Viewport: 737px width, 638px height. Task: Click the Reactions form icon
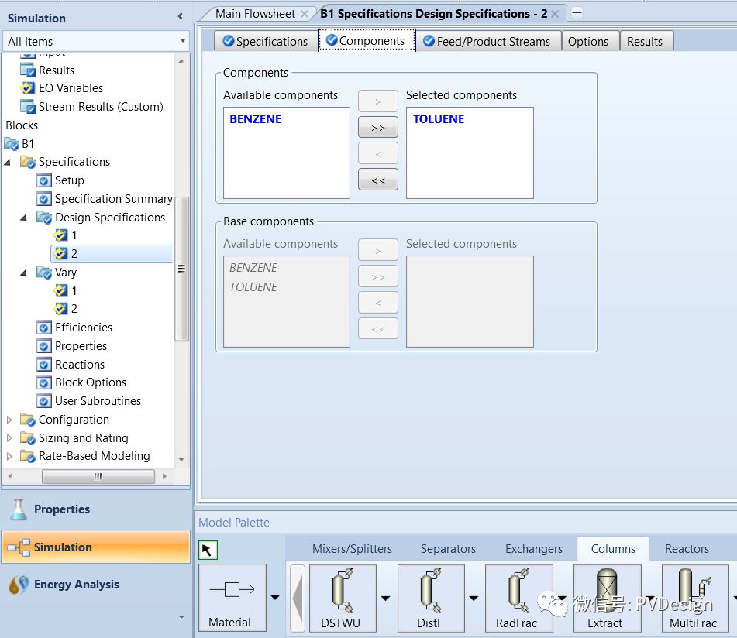click(44, 365)
